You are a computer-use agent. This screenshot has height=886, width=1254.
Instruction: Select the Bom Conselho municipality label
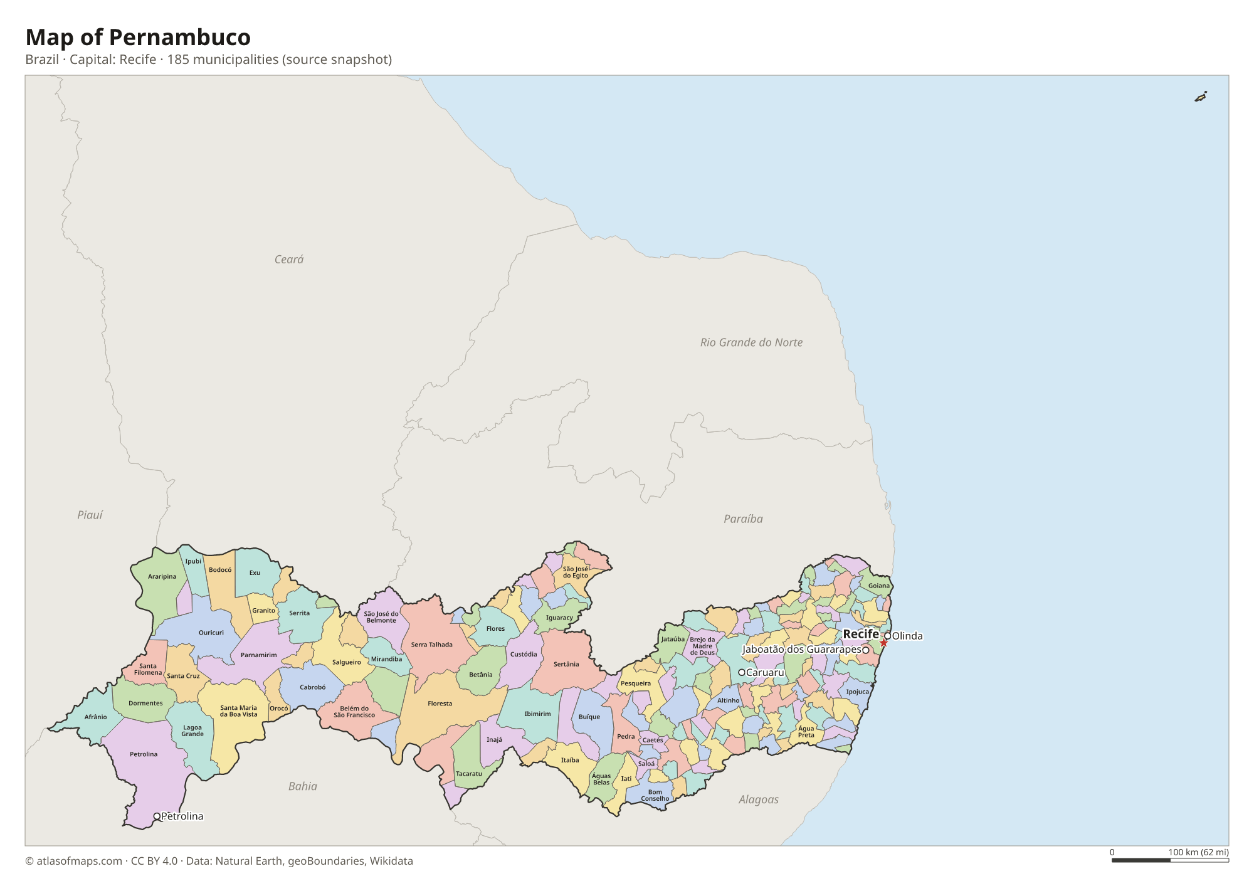click(655, 795)
